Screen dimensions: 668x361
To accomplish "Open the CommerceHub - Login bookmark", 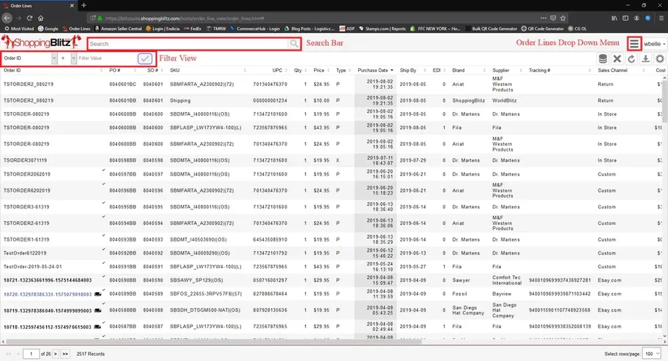I will (255, 29).
